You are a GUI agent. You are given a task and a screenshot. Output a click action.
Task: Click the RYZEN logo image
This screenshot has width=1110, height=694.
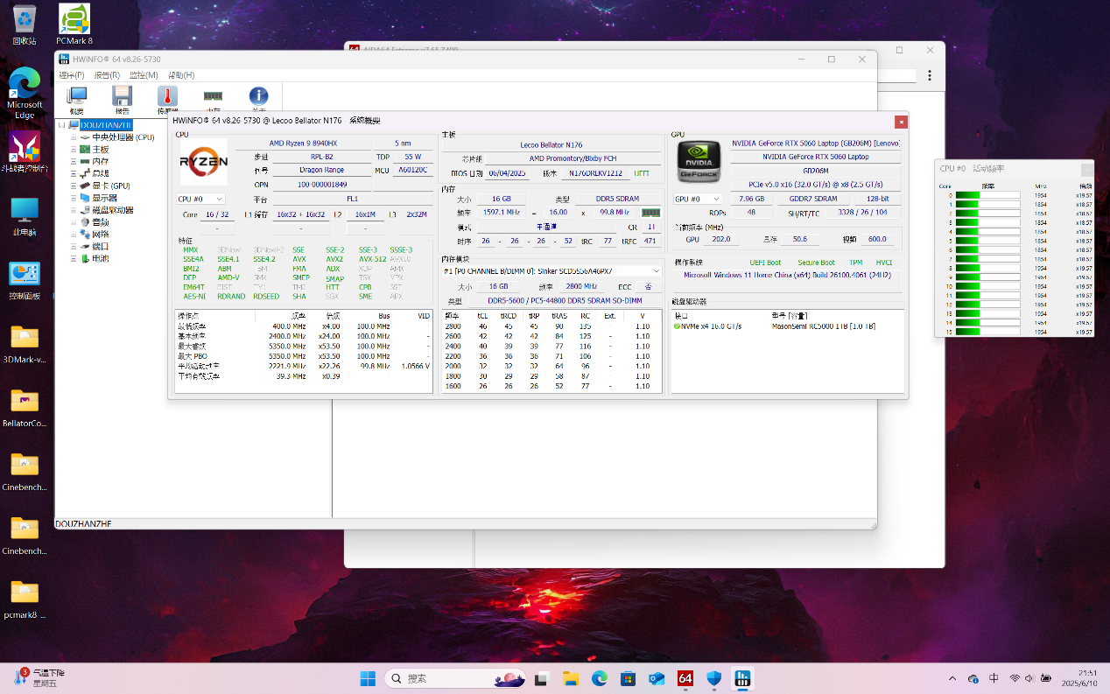click(204, 162)
